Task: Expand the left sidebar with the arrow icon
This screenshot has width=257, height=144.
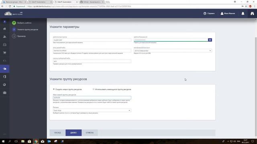Action: 4,22
